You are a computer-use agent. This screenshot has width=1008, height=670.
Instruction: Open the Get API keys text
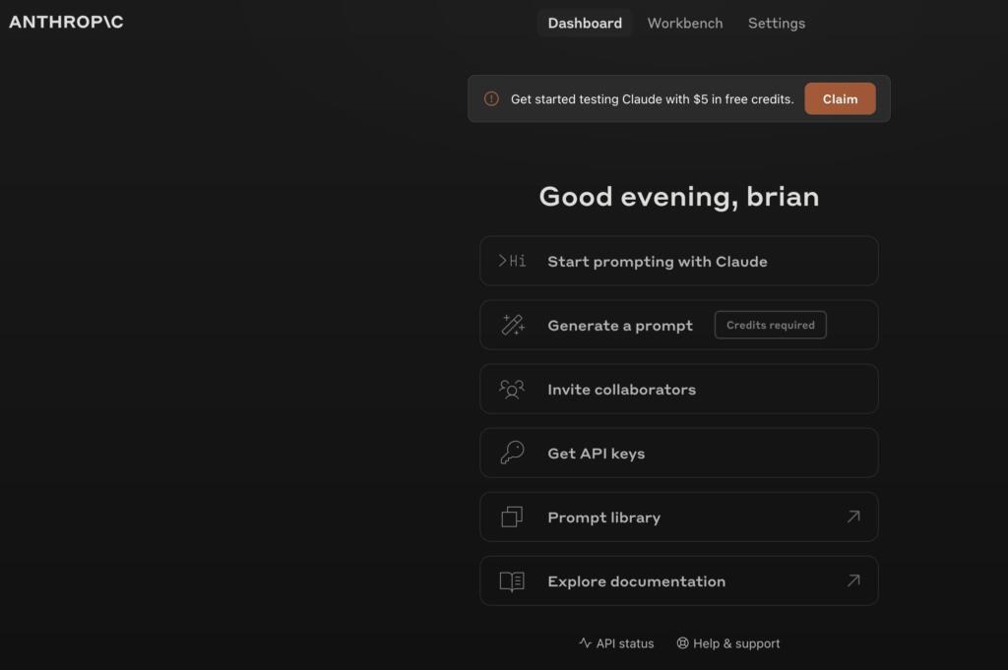[x=596, y=454]
